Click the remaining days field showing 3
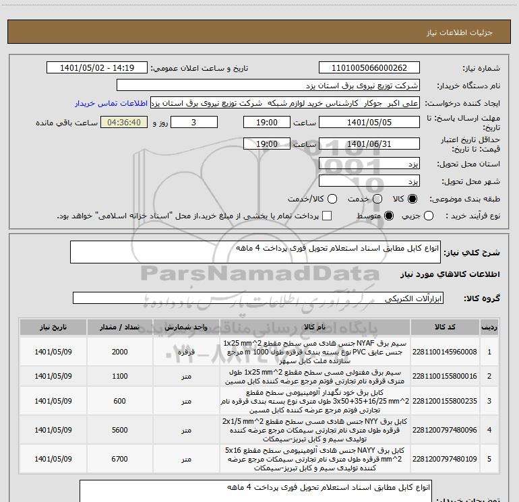The width and height of the screenshot is (519, 502). click(x=194, y=123)
